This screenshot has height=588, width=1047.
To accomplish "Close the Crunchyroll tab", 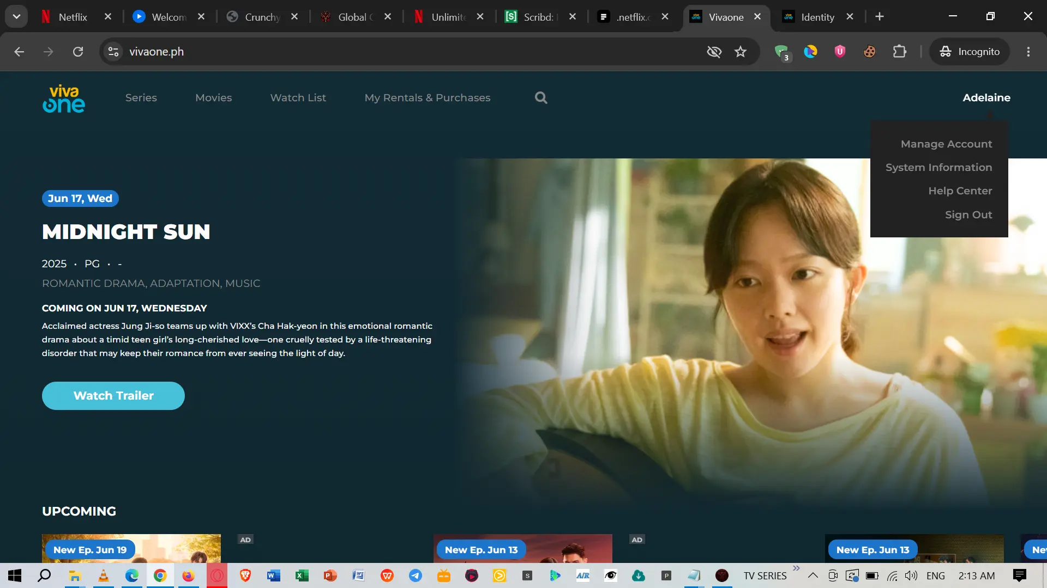I will [294, 17].
